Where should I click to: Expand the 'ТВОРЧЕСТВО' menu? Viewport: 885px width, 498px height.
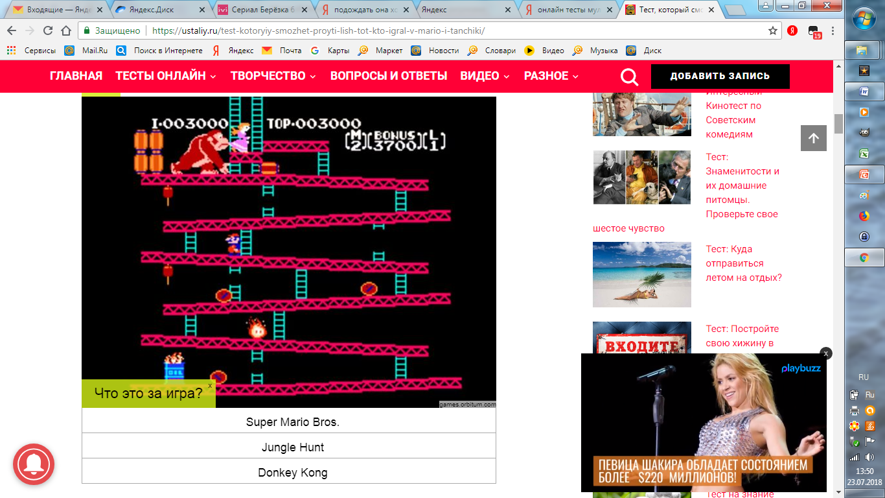point(273,76)
